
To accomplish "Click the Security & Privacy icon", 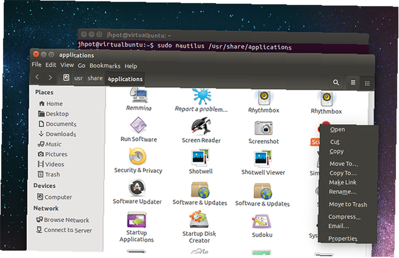I will coord(138,157).
